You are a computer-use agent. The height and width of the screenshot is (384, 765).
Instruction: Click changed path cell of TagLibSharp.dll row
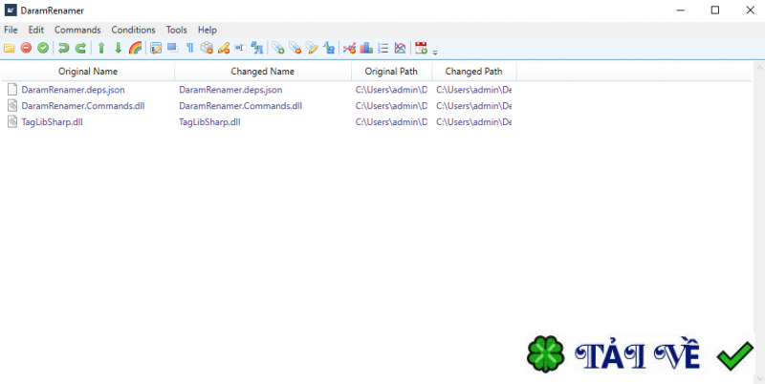click(x=473, y=122)
